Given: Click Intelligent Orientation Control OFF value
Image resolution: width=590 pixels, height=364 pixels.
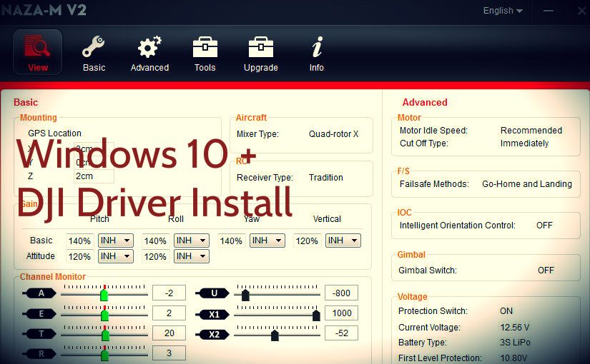Looking at the screenshot, I should [544, 226].
